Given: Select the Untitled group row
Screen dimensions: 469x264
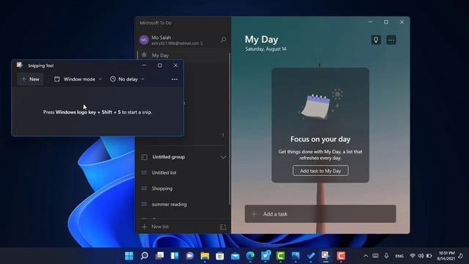Looking at the screenshot, I should (182, 157).
